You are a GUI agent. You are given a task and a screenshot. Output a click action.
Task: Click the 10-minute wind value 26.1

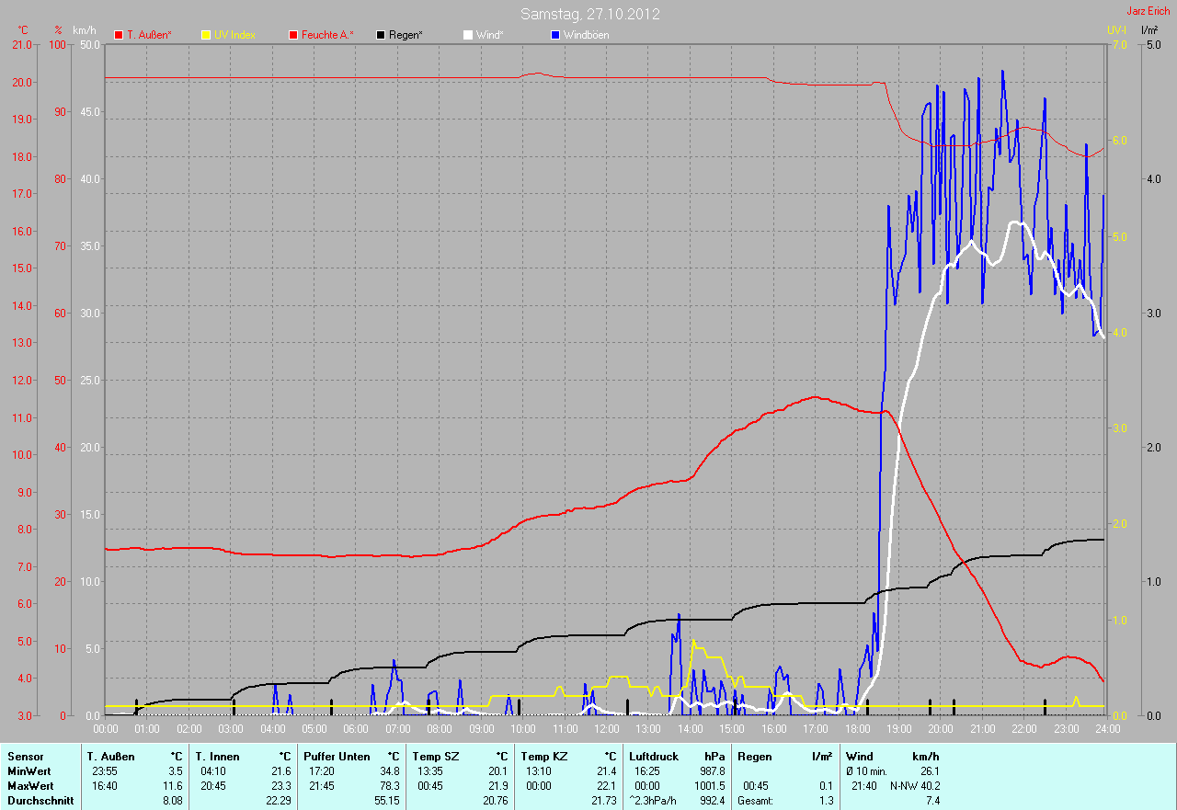929,770
